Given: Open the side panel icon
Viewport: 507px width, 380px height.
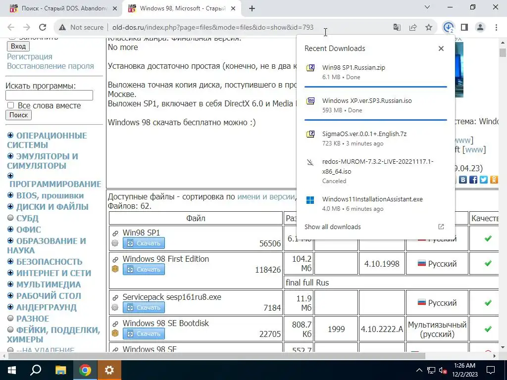Looking at the screenshot, I should click(464, 28).
